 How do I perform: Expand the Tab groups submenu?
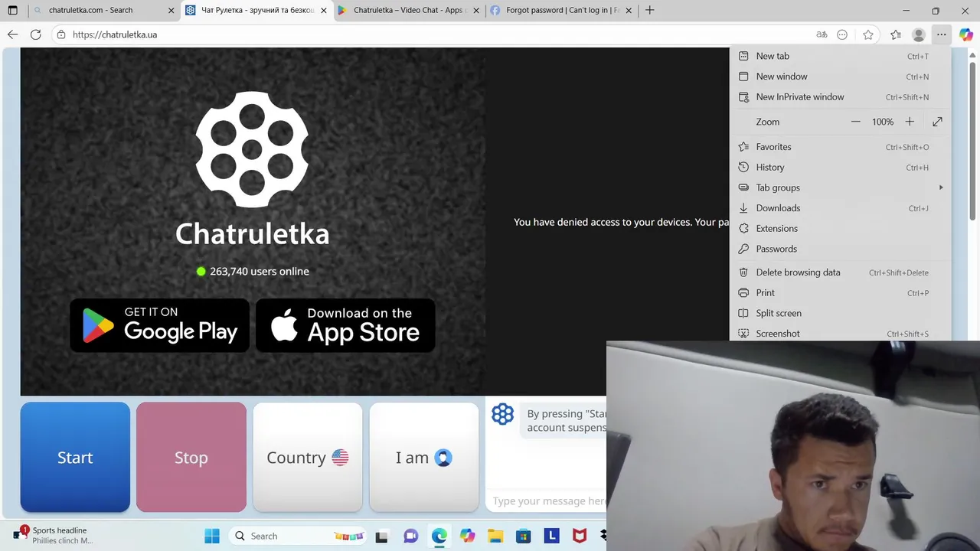(x=840, y=187)
